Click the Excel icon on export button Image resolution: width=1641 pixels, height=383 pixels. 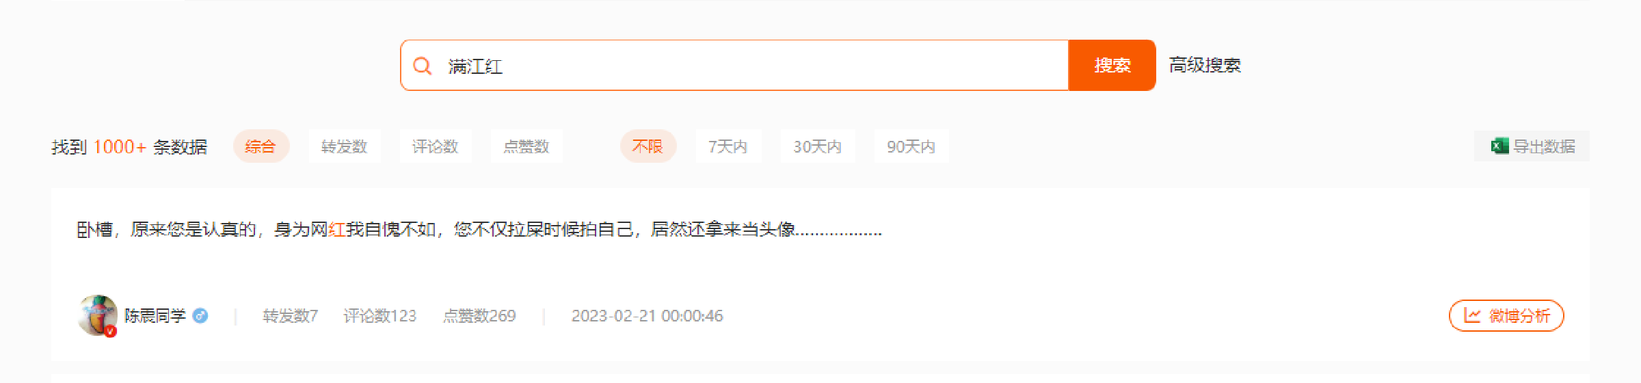[1500, 146]
